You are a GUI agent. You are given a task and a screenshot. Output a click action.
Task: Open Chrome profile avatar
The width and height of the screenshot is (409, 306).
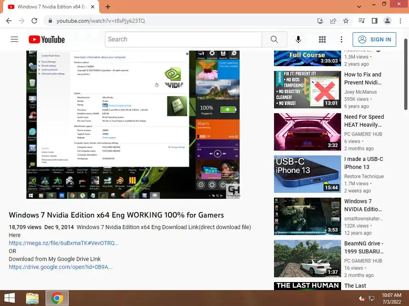click(x=387, y=21)
